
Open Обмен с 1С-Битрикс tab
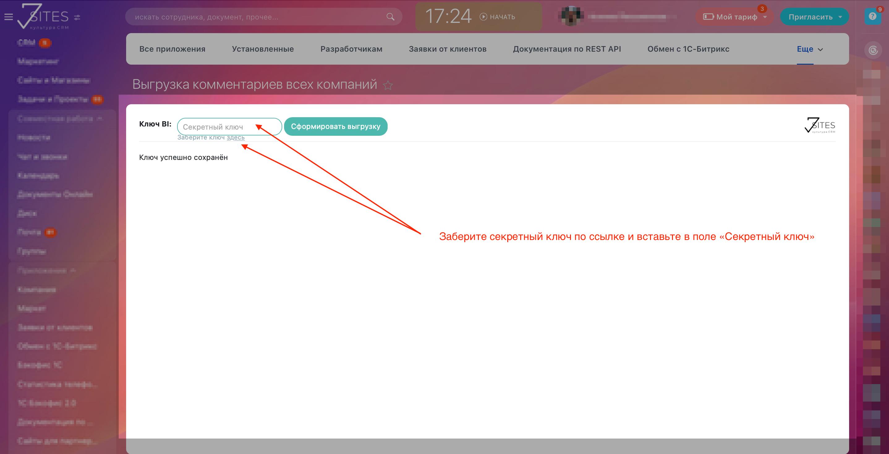pyautogui.click(x=688, y=49)
